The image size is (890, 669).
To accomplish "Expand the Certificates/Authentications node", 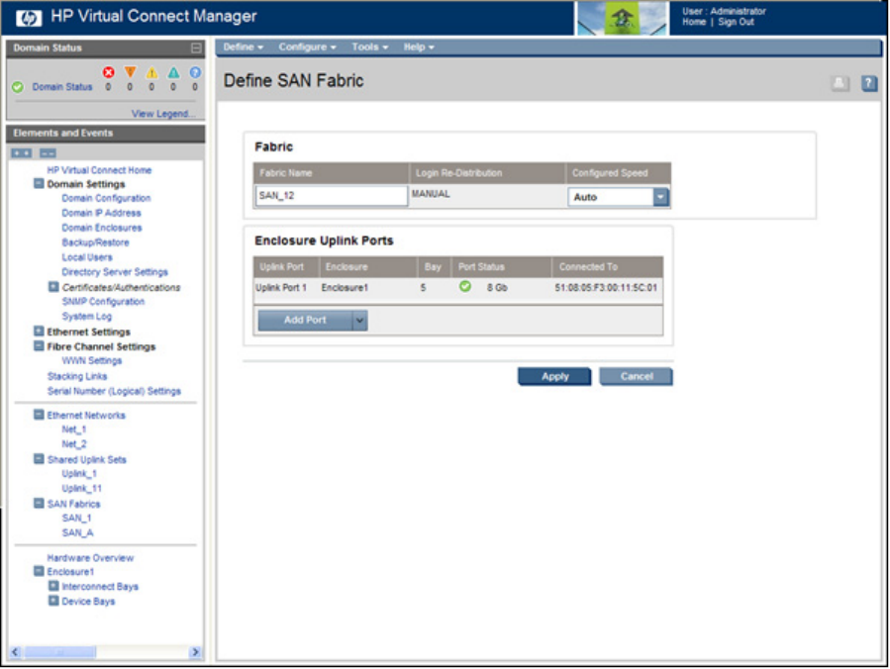I will coord(53,287).
